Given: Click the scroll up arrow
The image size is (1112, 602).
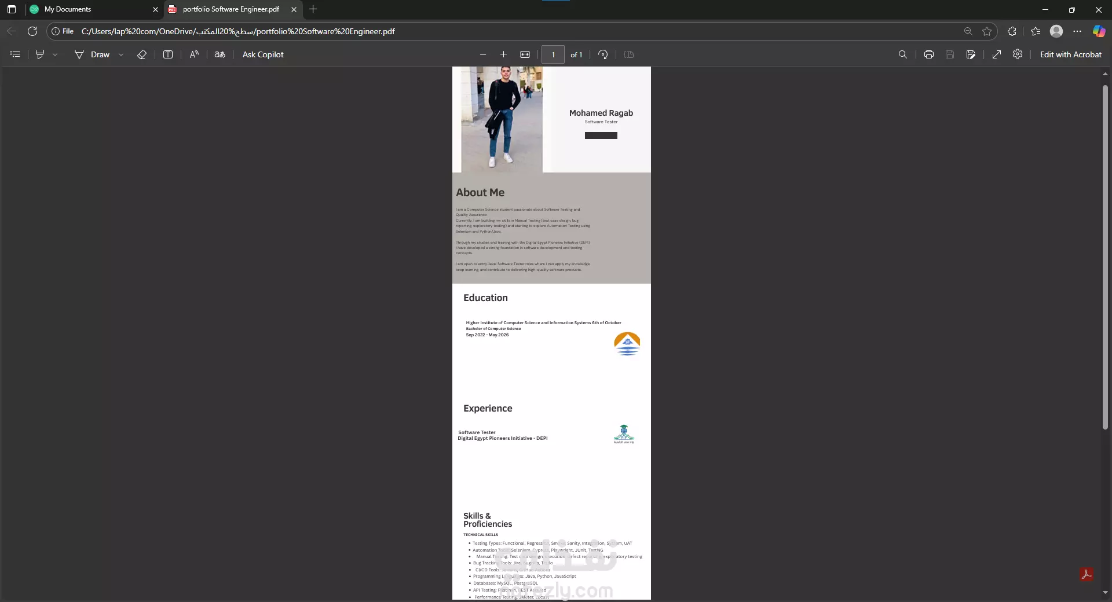Looking at the screenshot, I should tap(1105, 74).
